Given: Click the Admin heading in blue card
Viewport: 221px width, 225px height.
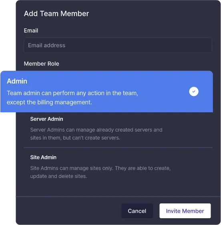Looking at the screenshot, I should [x=17, y=81].
